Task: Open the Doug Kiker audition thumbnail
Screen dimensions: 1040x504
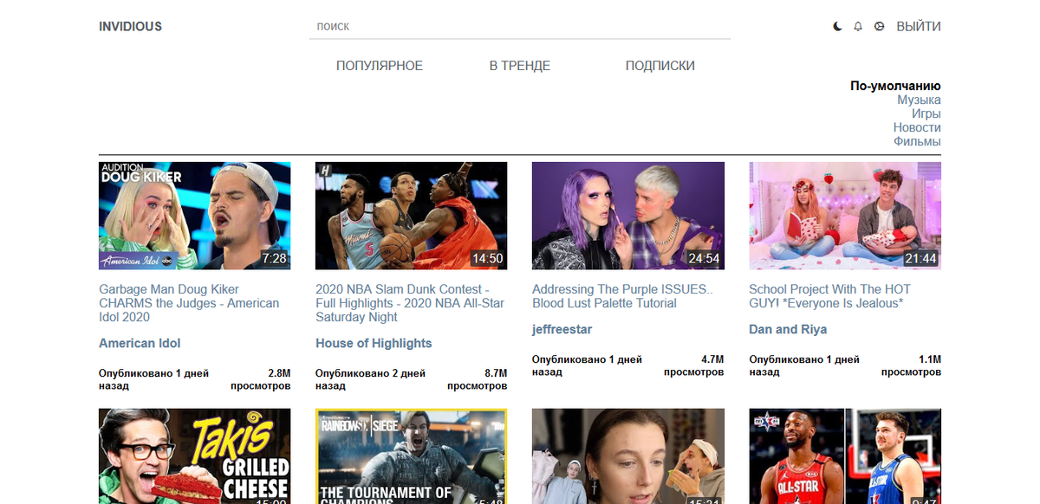Action: pos(195,216)
